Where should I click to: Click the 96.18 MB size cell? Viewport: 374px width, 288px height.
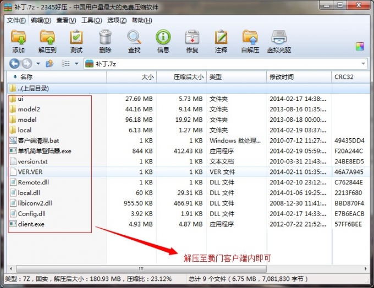click(x=139, y=120)
